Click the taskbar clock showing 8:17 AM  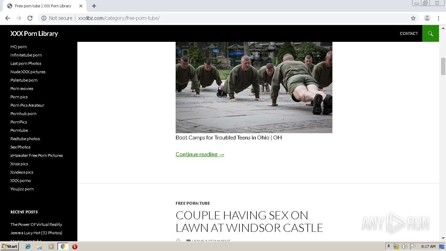(x=428, y=246)
